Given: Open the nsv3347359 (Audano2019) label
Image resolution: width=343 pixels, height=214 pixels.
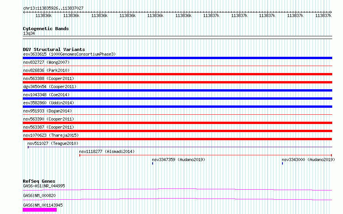Looking at the screenshot, I should coord(178,160).
